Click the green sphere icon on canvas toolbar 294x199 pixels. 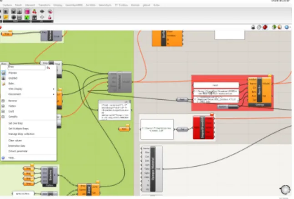[274, 27]
